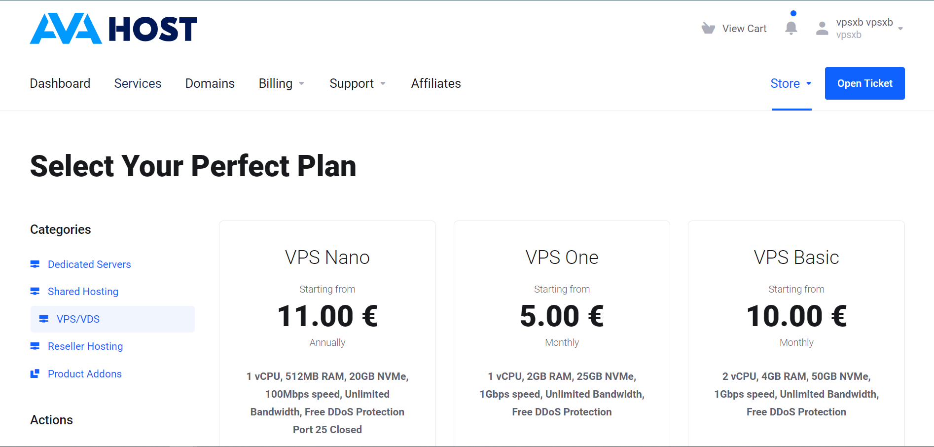This screenshot has width=934, height=447.
Task: Open the Affiliates page
Action: click(436, 83)
